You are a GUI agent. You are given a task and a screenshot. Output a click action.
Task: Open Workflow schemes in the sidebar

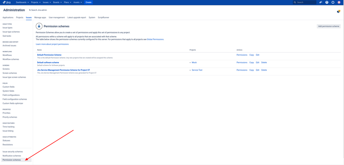click(x=11, y=59)
